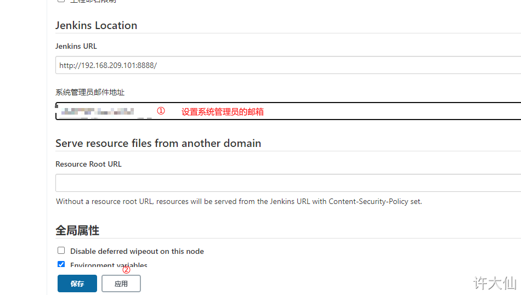The width and height of the screenshot is (521, 295).
Task: Click the Jenkins Location section heading
Action: click(x=96, y=26)
